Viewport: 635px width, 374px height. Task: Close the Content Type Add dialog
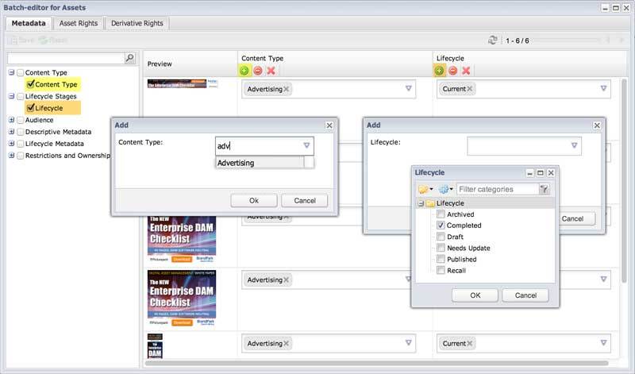(329, 125)
